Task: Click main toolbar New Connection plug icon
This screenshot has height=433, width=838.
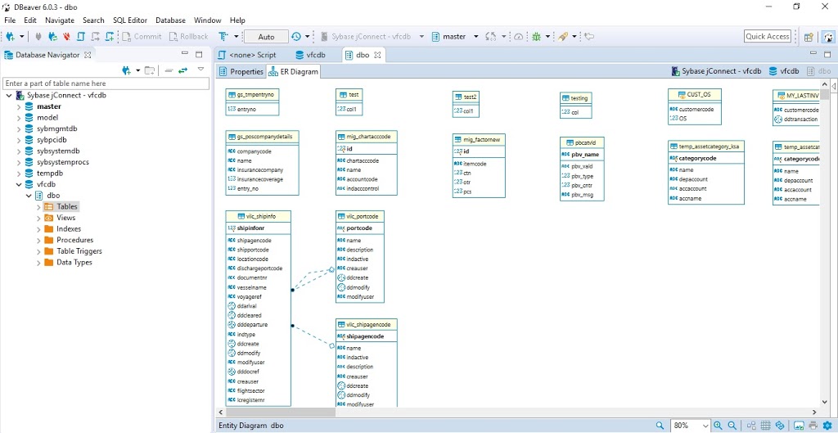Action: click(10, 36)
